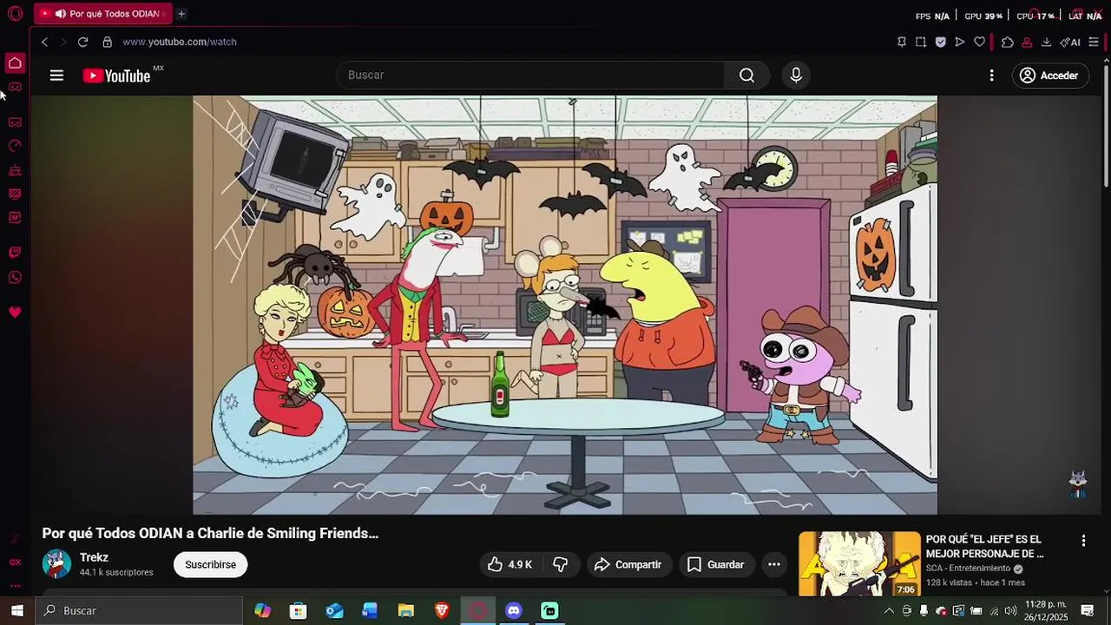Subscribe with the Suscribirse button
This screenshot has height=625, width=1111.
click(x=210, y=564)
